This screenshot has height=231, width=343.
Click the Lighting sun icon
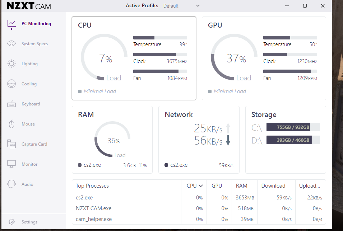click(x=11, y=63)
